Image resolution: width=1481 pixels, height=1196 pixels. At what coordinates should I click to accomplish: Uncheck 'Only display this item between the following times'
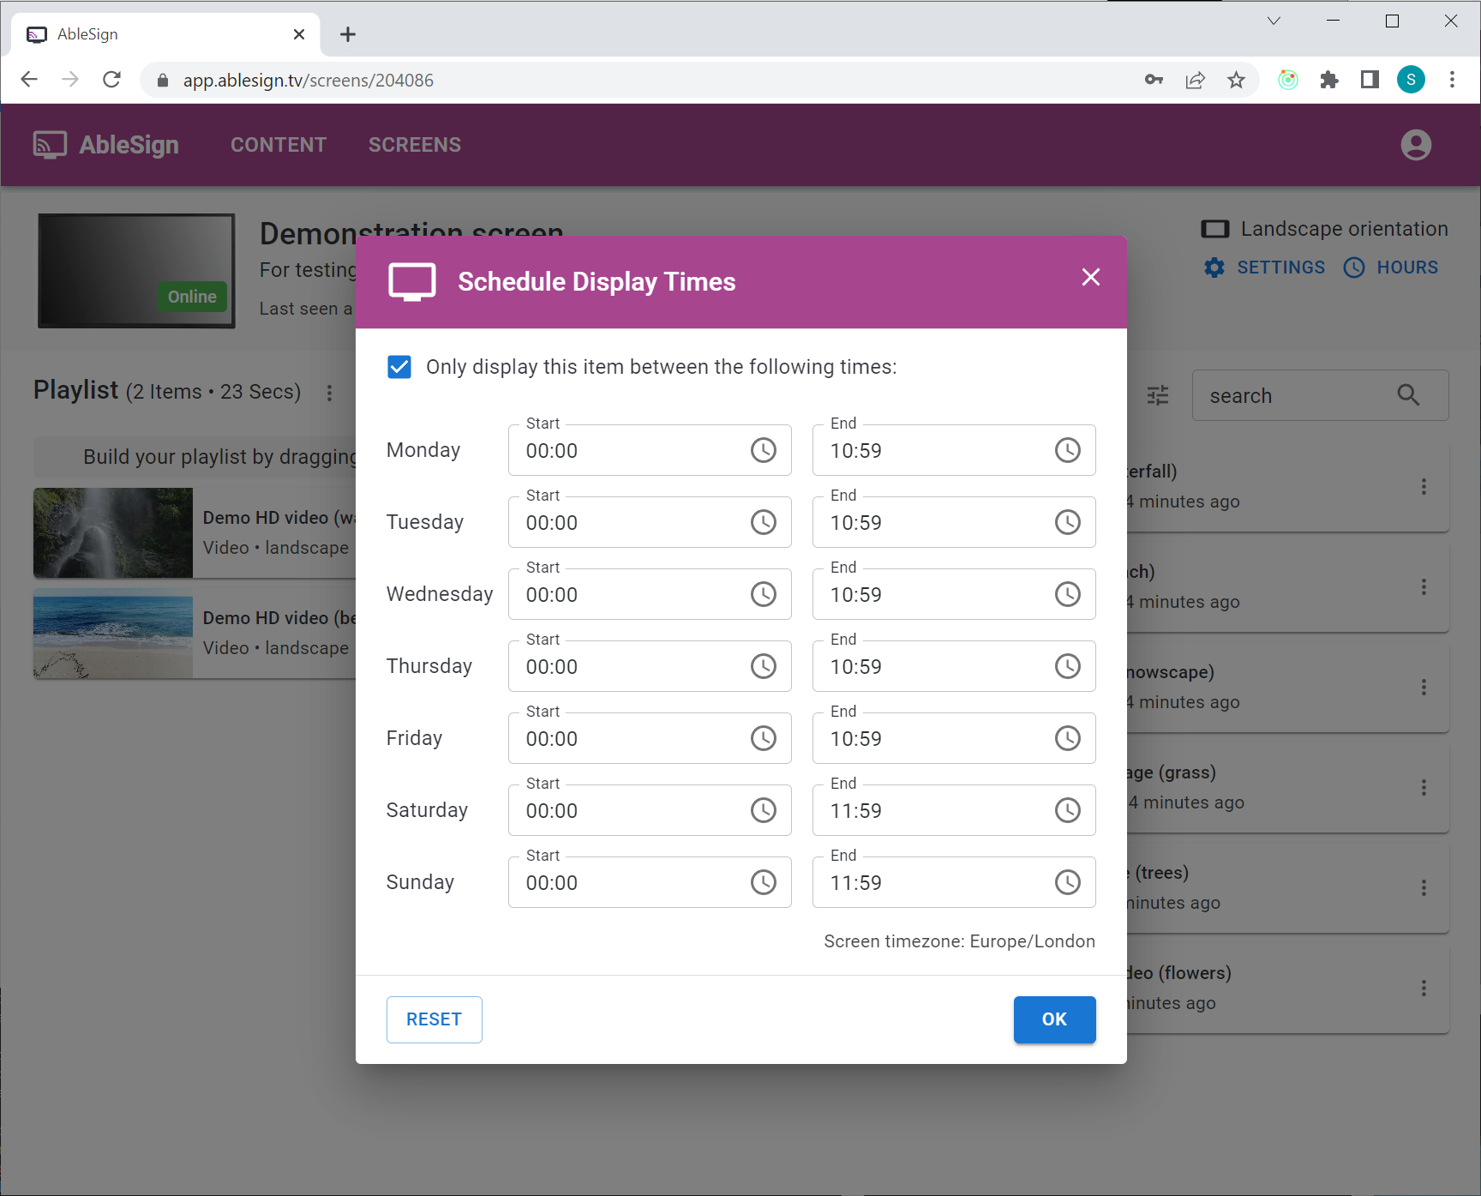click(399, 367)
